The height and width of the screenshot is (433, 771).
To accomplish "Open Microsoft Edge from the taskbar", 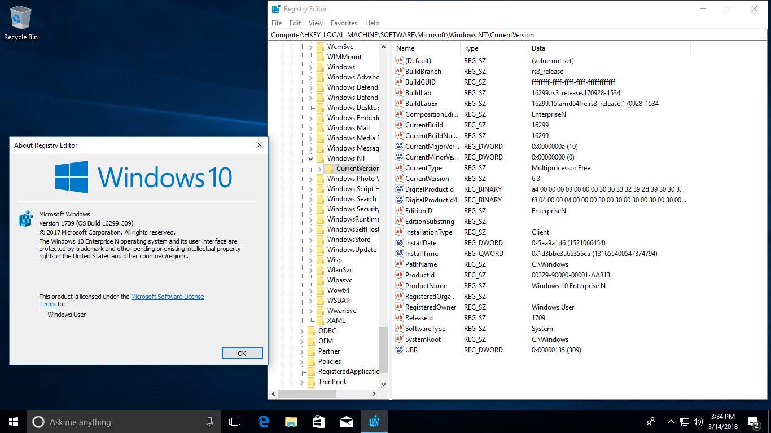I will 264,422.
